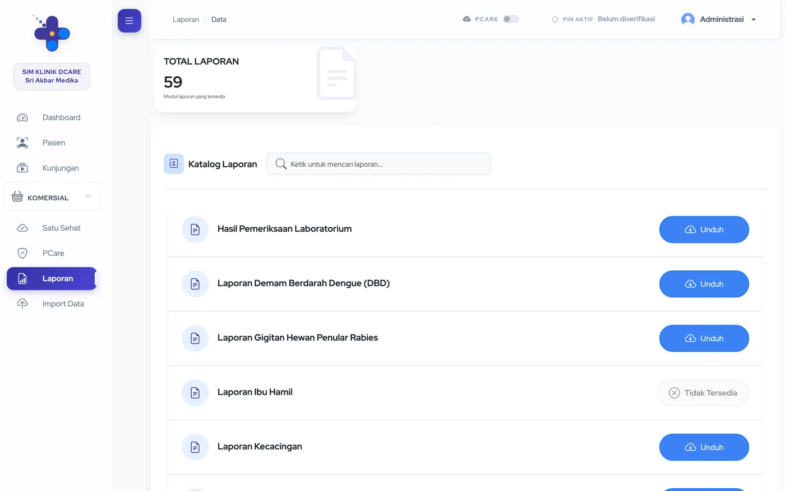The height and width of the screenshot is (491, 785).
Task: Click the Belum diverifikasi status text
Action: pyautogui.click(x=626, y=19)
